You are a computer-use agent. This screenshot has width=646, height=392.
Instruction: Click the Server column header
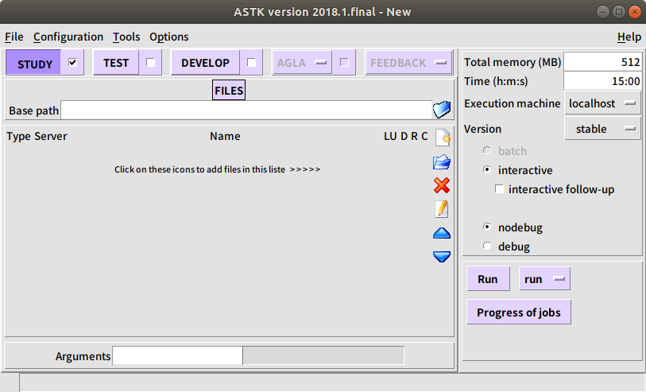pos(51,136)
